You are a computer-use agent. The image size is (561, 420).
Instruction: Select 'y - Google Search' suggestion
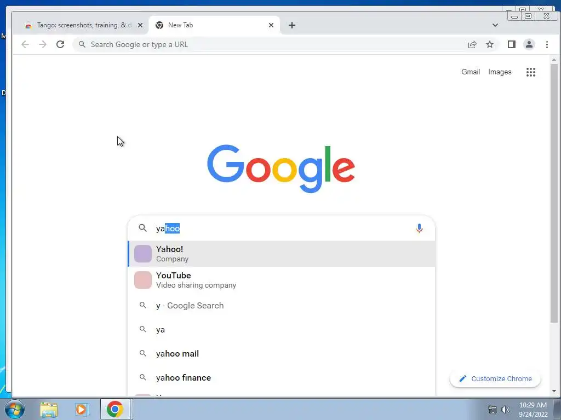[282, 305]
